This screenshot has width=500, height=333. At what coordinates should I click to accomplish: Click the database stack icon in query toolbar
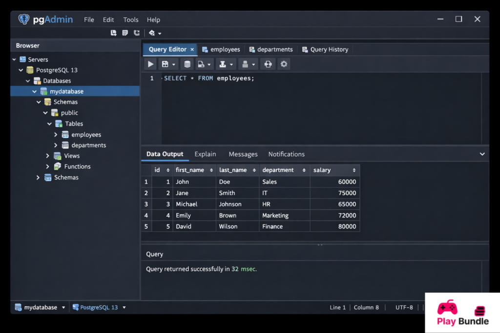click(187, 64)
